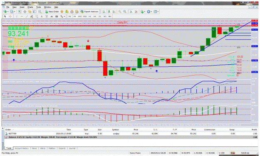Switch chart to candlesticks type
This screenshot has height=156, width=260.
coord(109,12)
